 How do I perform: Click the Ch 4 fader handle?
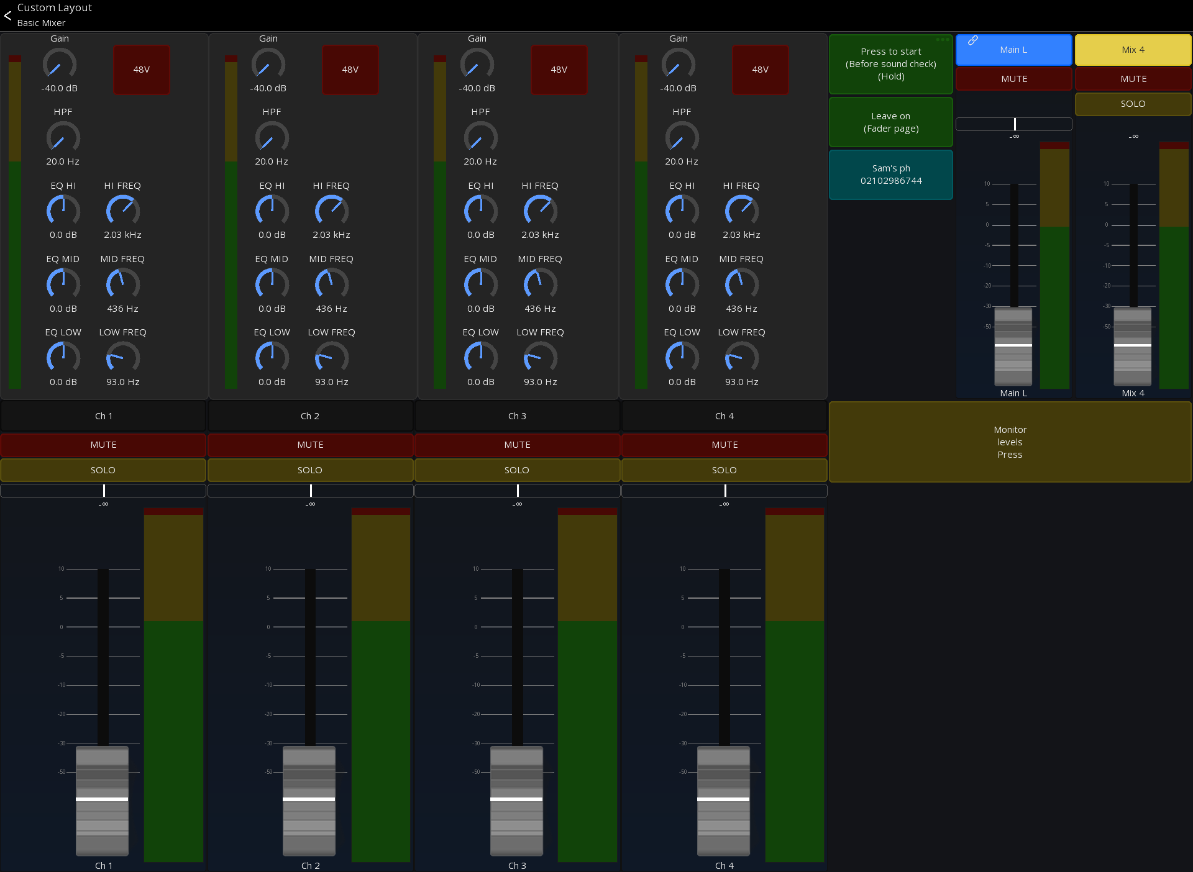723,801
